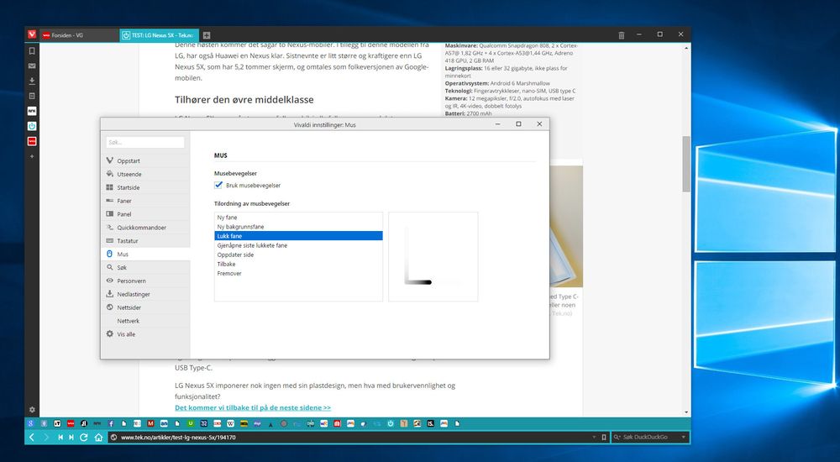840x462 pixels.
Task: Open Nedlastinger settings section
Action: coord(145,294)
